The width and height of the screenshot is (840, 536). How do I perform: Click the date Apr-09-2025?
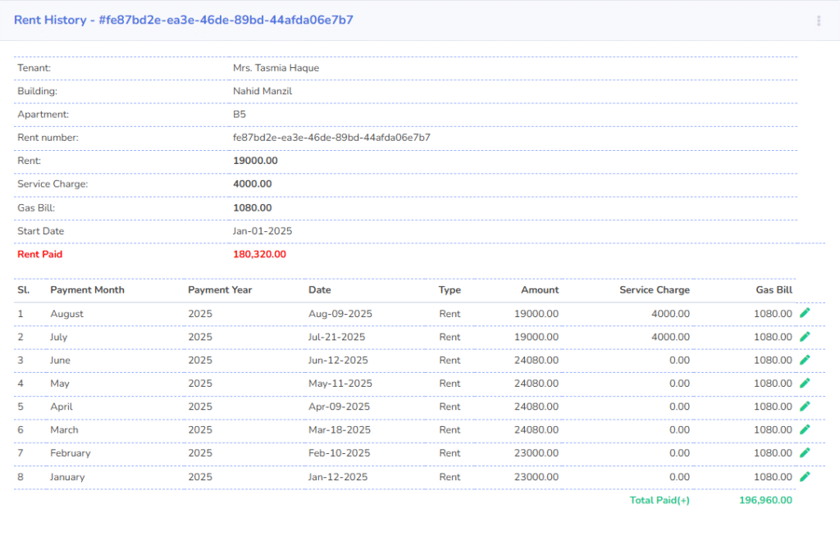tap(339, 407)
